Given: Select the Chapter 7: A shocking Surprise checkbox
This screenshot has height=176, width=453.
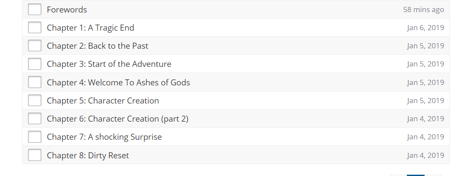Looking at the screenshot, I should coord(34,137).
